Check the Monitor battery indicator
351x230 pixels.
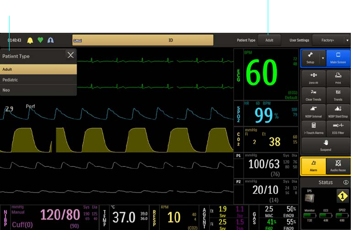pyautogui.click(x=310, y=215)
